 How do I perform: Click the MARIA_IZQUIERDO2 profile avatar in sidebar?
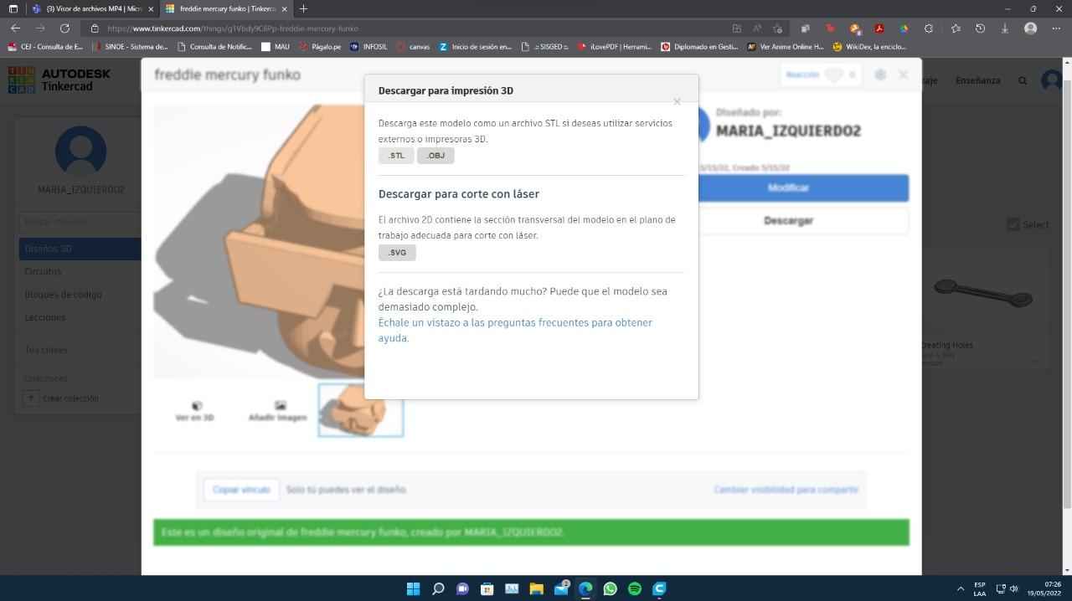point(80,152)
